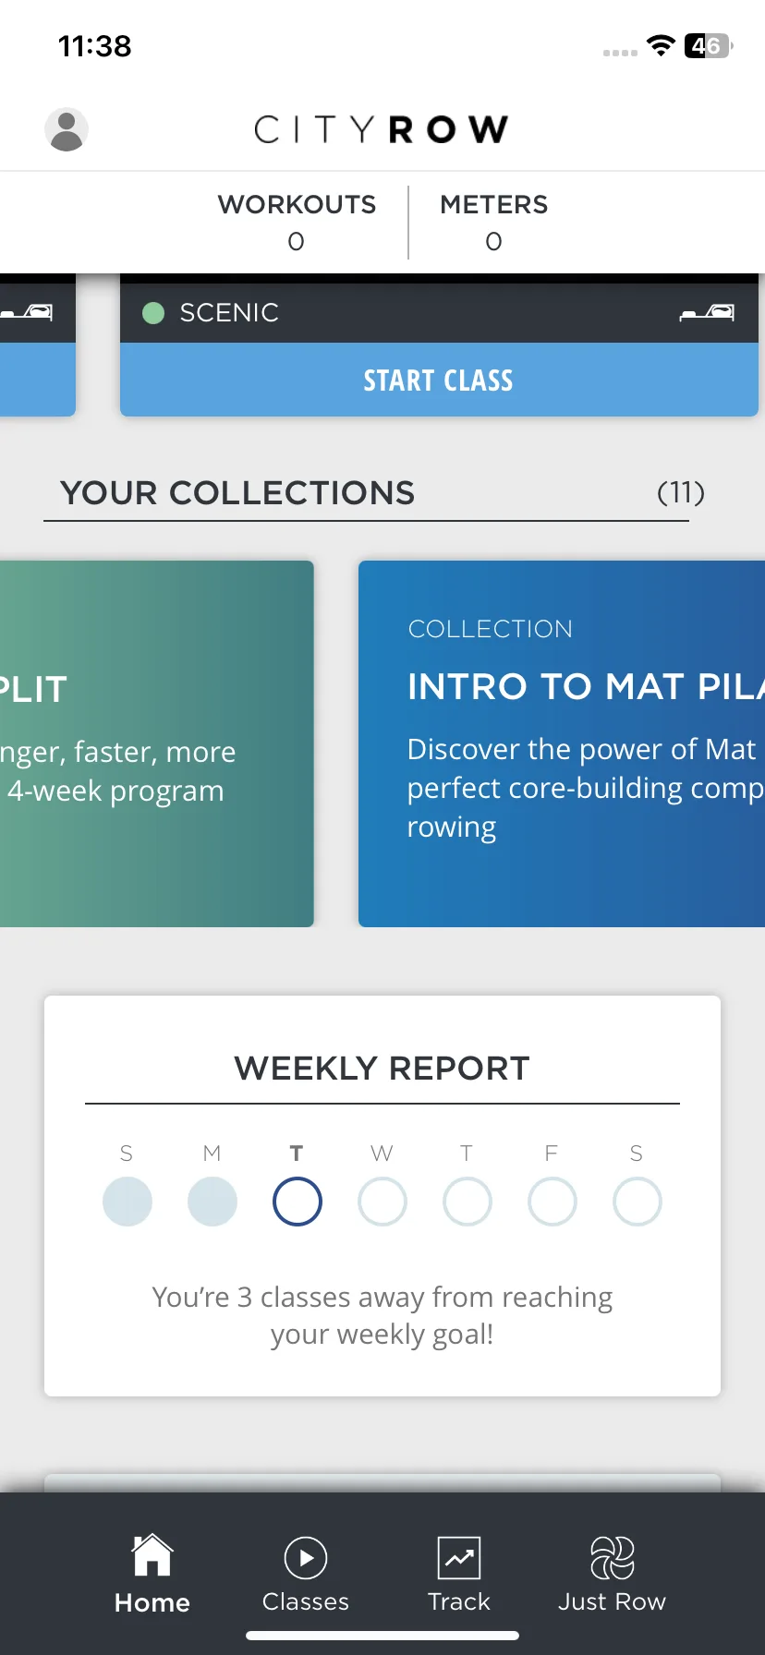Tap the Home house icon
The height and width of the screenshot is (1655, 765).
pos(152,1555)
